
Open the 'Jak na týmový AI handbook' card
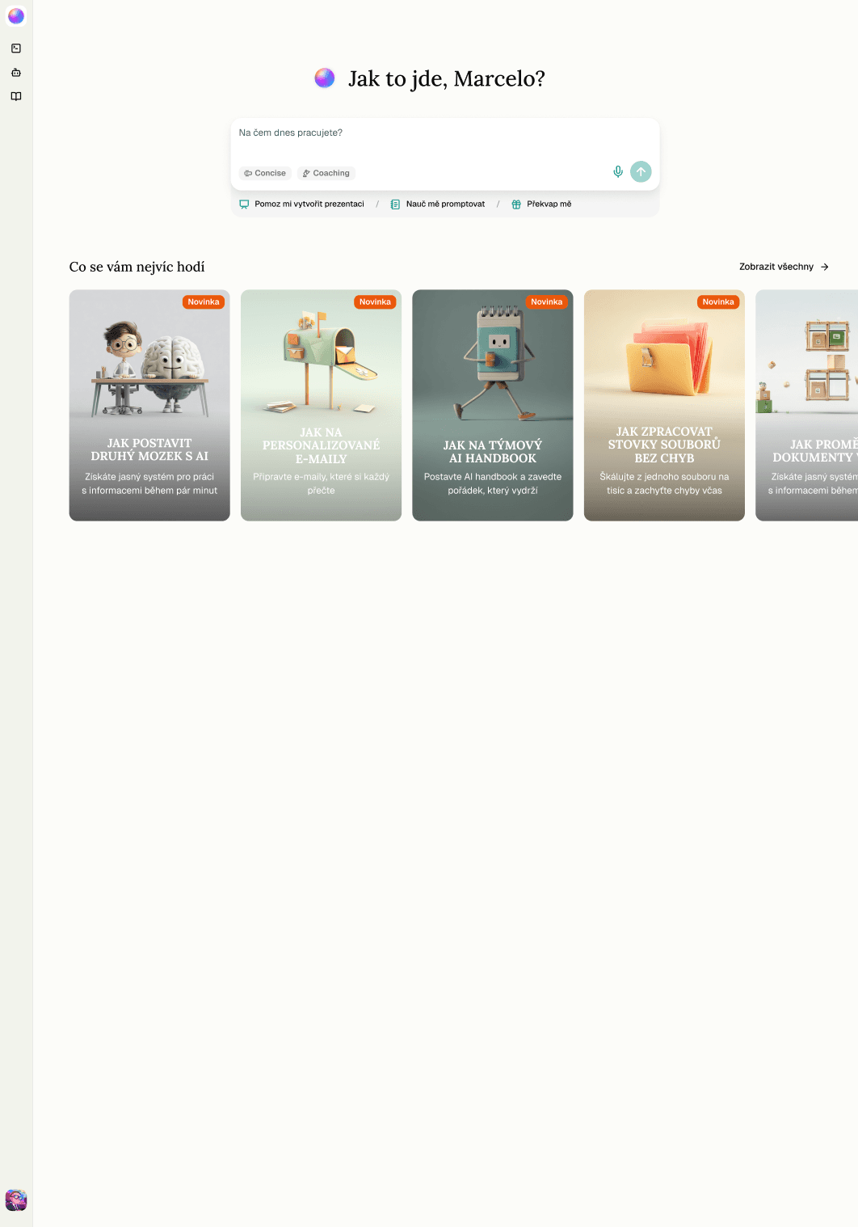point(493,406)
